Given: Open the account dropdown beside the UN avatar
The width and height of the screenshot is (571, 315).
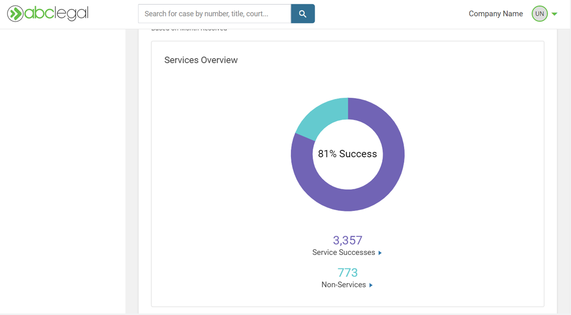Looking at the screenshot, I should (x=553, y=14).
